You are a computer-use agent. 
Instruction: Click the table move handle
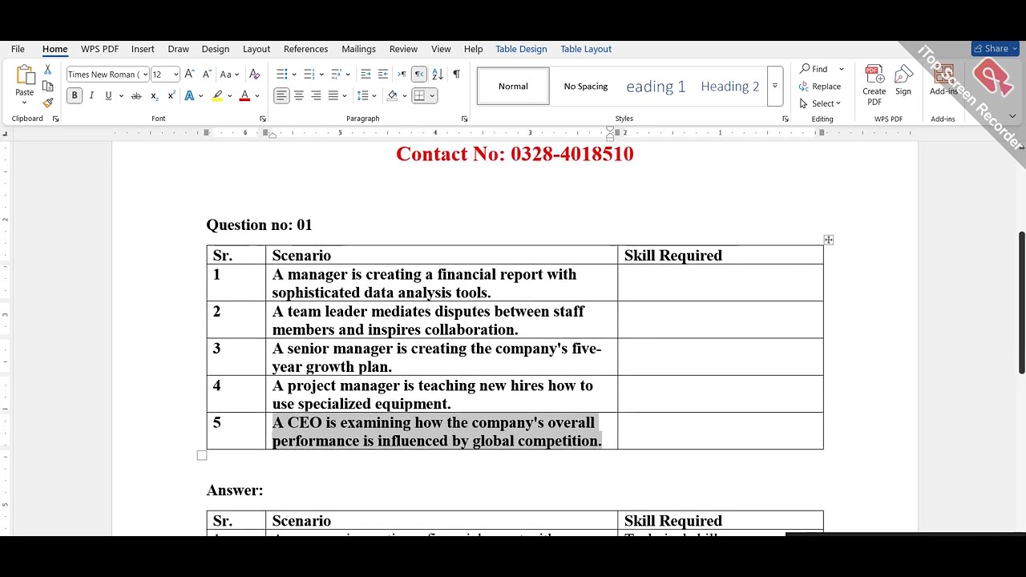[x=829, y=240]
